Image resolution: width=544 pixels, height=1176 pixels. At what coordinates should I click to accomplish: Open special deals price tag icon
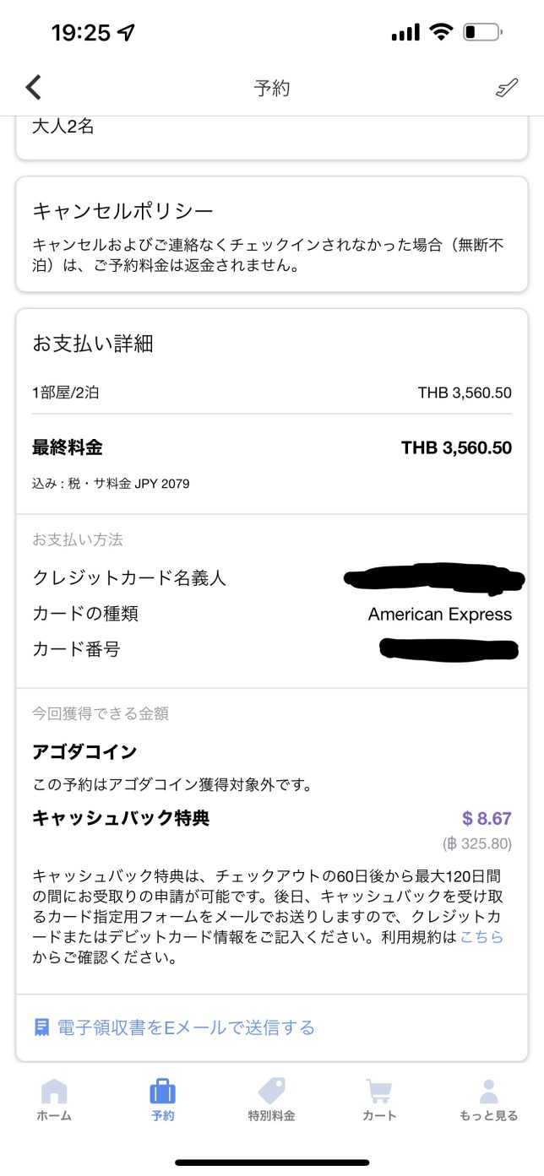pos(271,1091)
